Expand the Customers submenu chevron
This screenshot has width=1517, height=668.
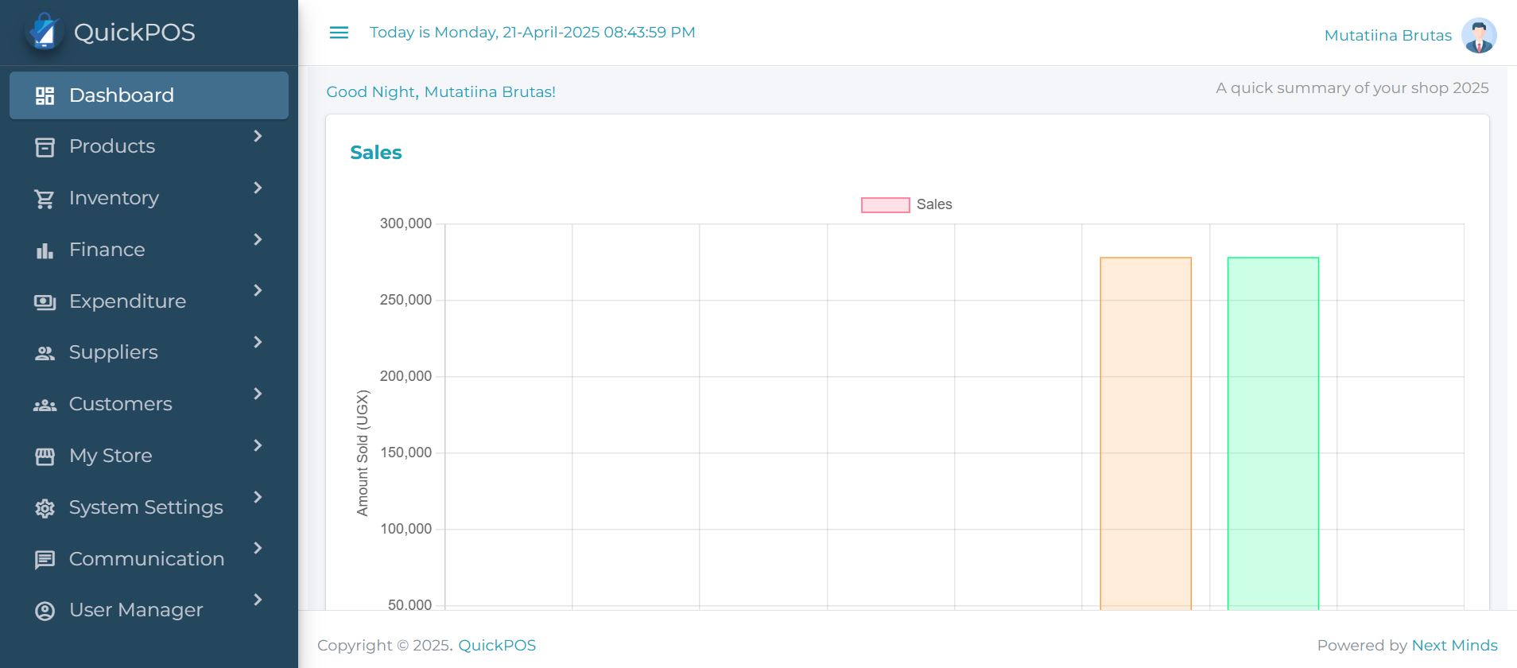pyautogui.click(x=258, y=394)
